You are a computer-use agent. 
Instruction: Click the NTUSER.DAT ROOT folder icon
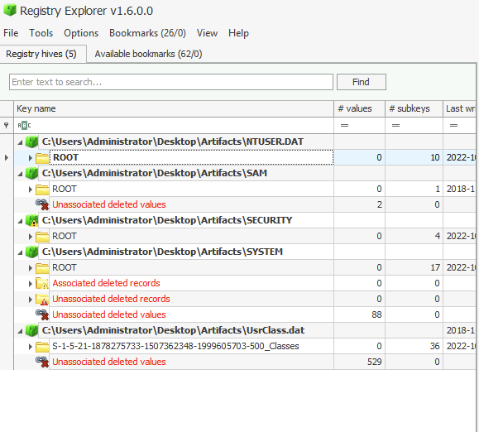(42, 158)
